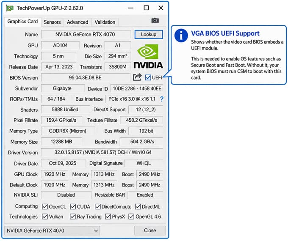Click the GPU value AD104
The height and width of the screenshot is (241, 288).
pyautogui.click(x=60, y=45)
